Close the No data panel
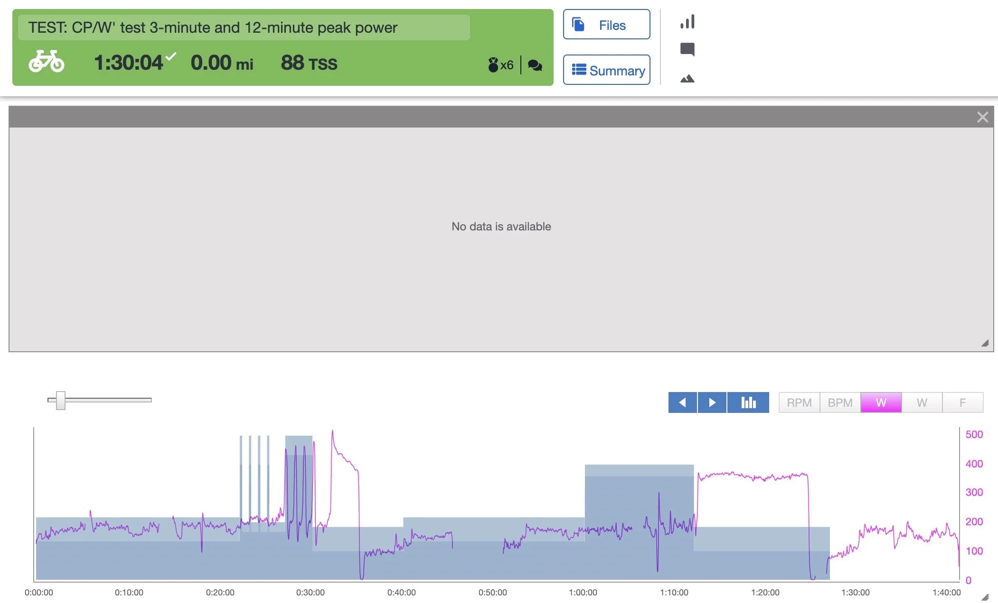Screen dimensions: 998x603 (982, 117)
